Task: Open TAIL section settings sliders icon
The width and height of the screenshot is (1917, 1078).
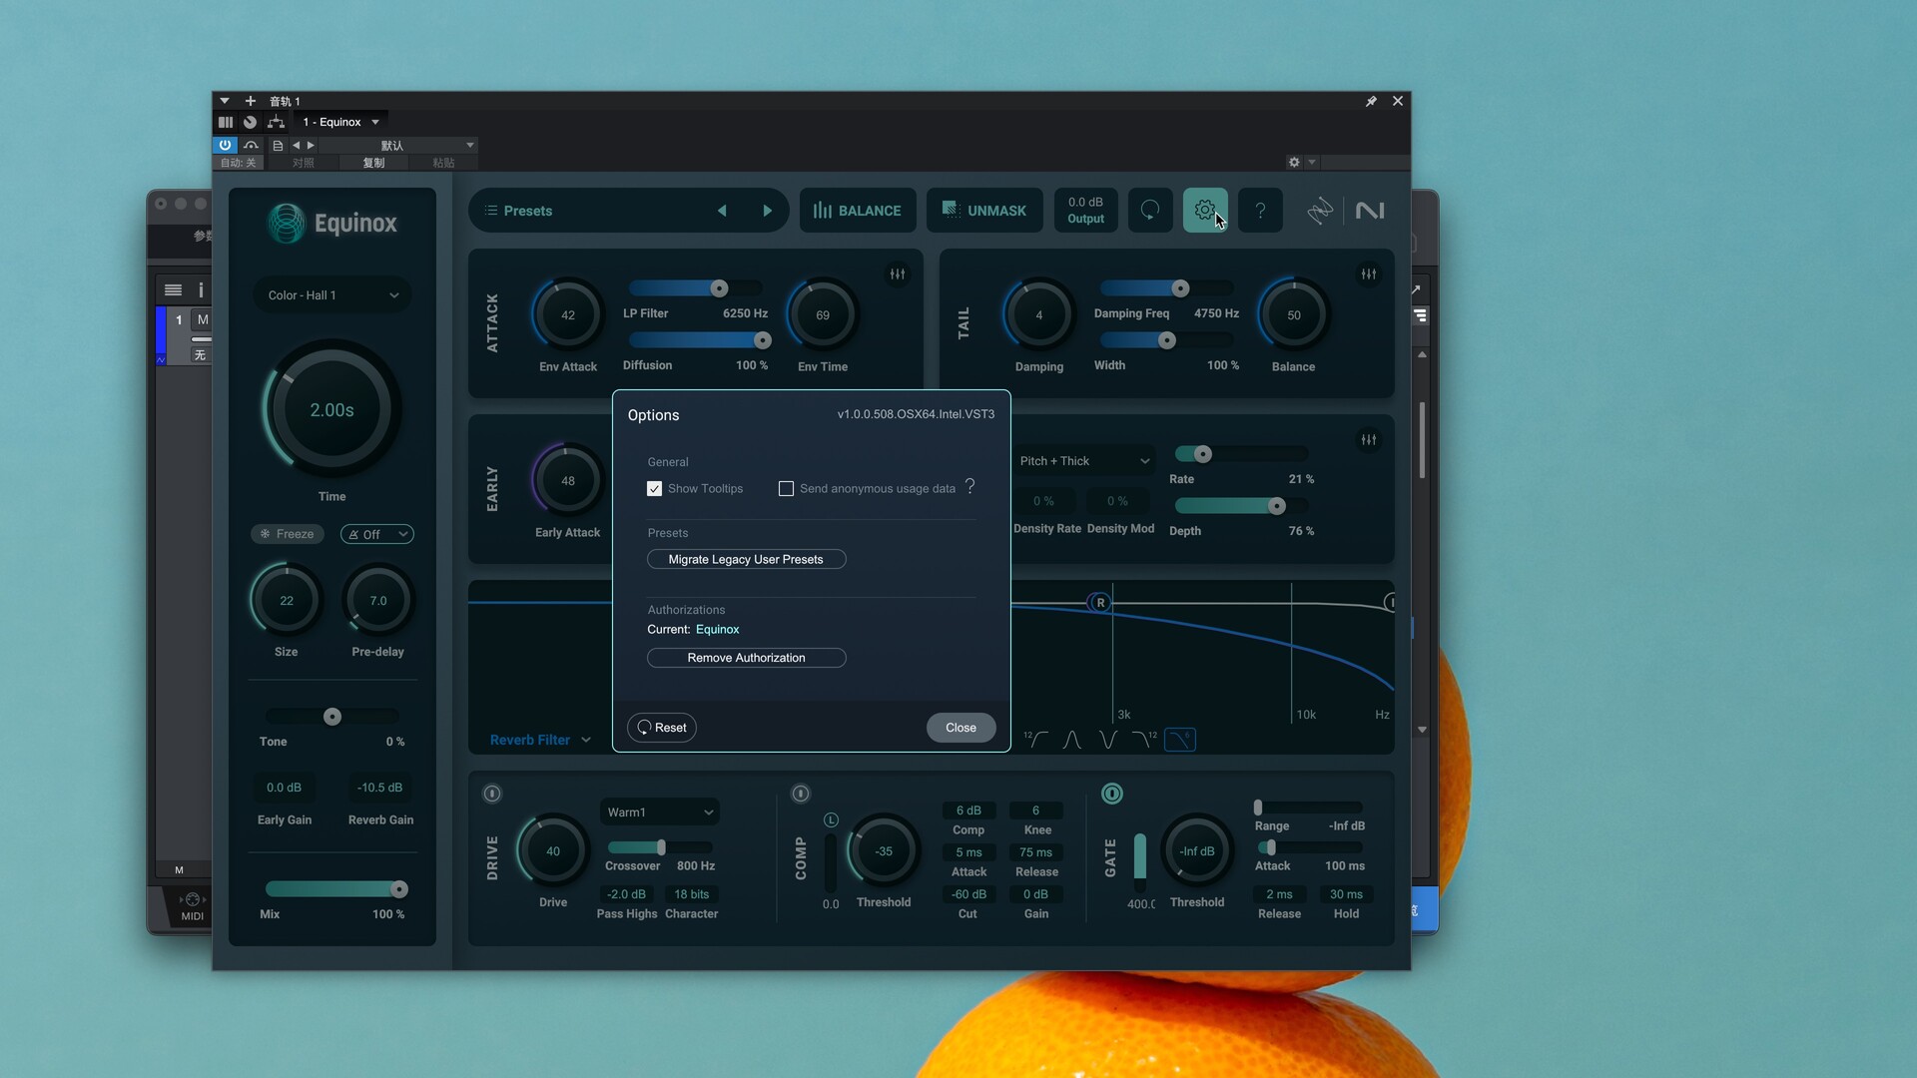Action: point(1369,273)
